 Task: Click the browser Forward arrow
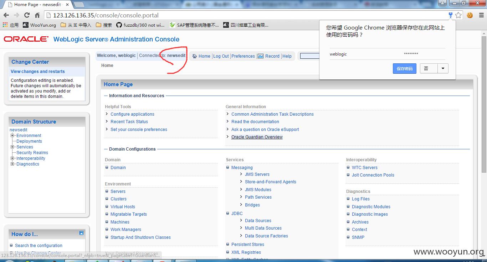point(16,15)
